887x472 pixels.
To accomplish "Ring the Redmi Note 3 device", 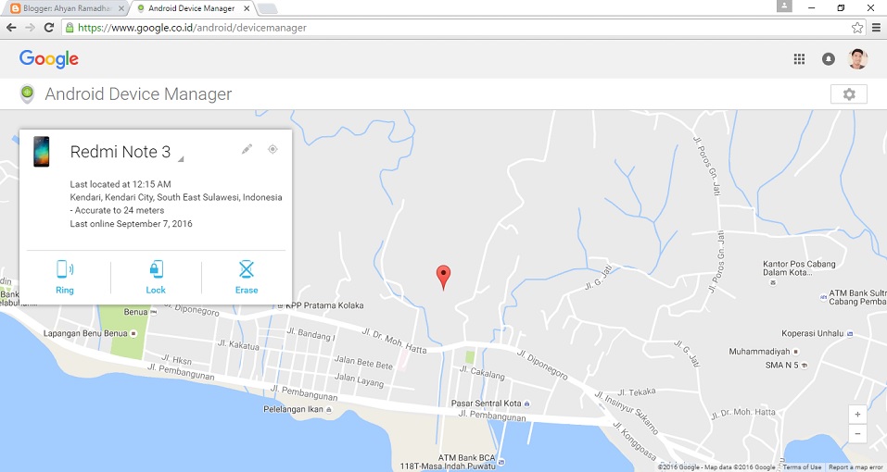I will (65, 278).
